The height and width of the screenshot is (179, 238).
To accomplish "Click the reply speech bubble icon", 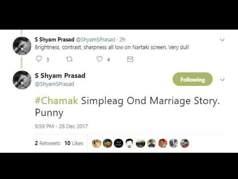I will click(x=39, y=59).
